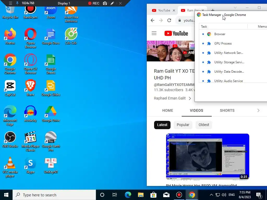Open the Google Drive desktop shortcut
Image resolution: width=267 pixels, height=200 pixels.
coord(51,114)
